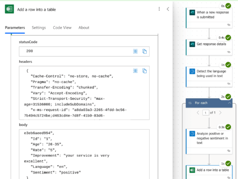Image resolution: width=238 pixels, height=179 pixels.
Task: Open the Code View tab
Action: (x=62, y=28)
